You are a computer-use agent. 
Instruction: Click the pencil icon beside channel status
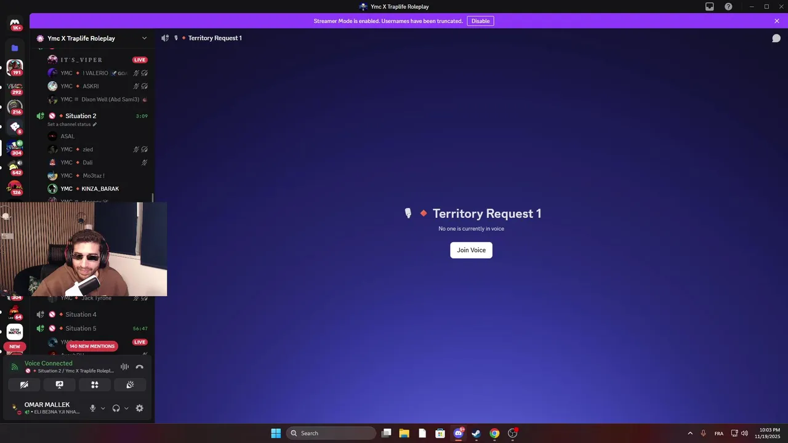95,124
